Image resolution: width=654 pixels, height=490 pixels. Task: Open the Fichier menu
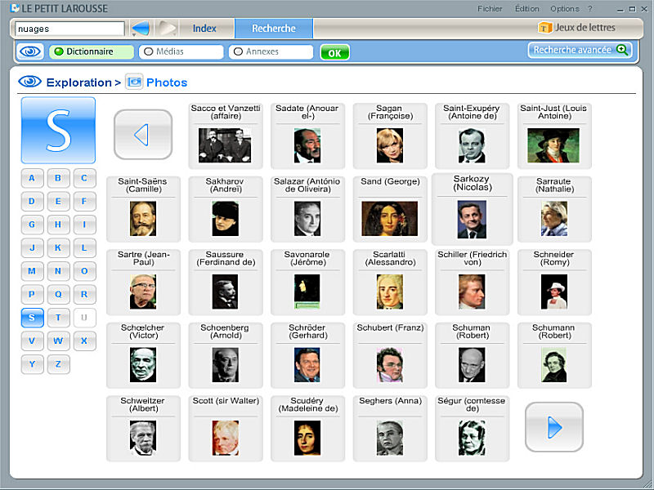click(x=490, y=9)
